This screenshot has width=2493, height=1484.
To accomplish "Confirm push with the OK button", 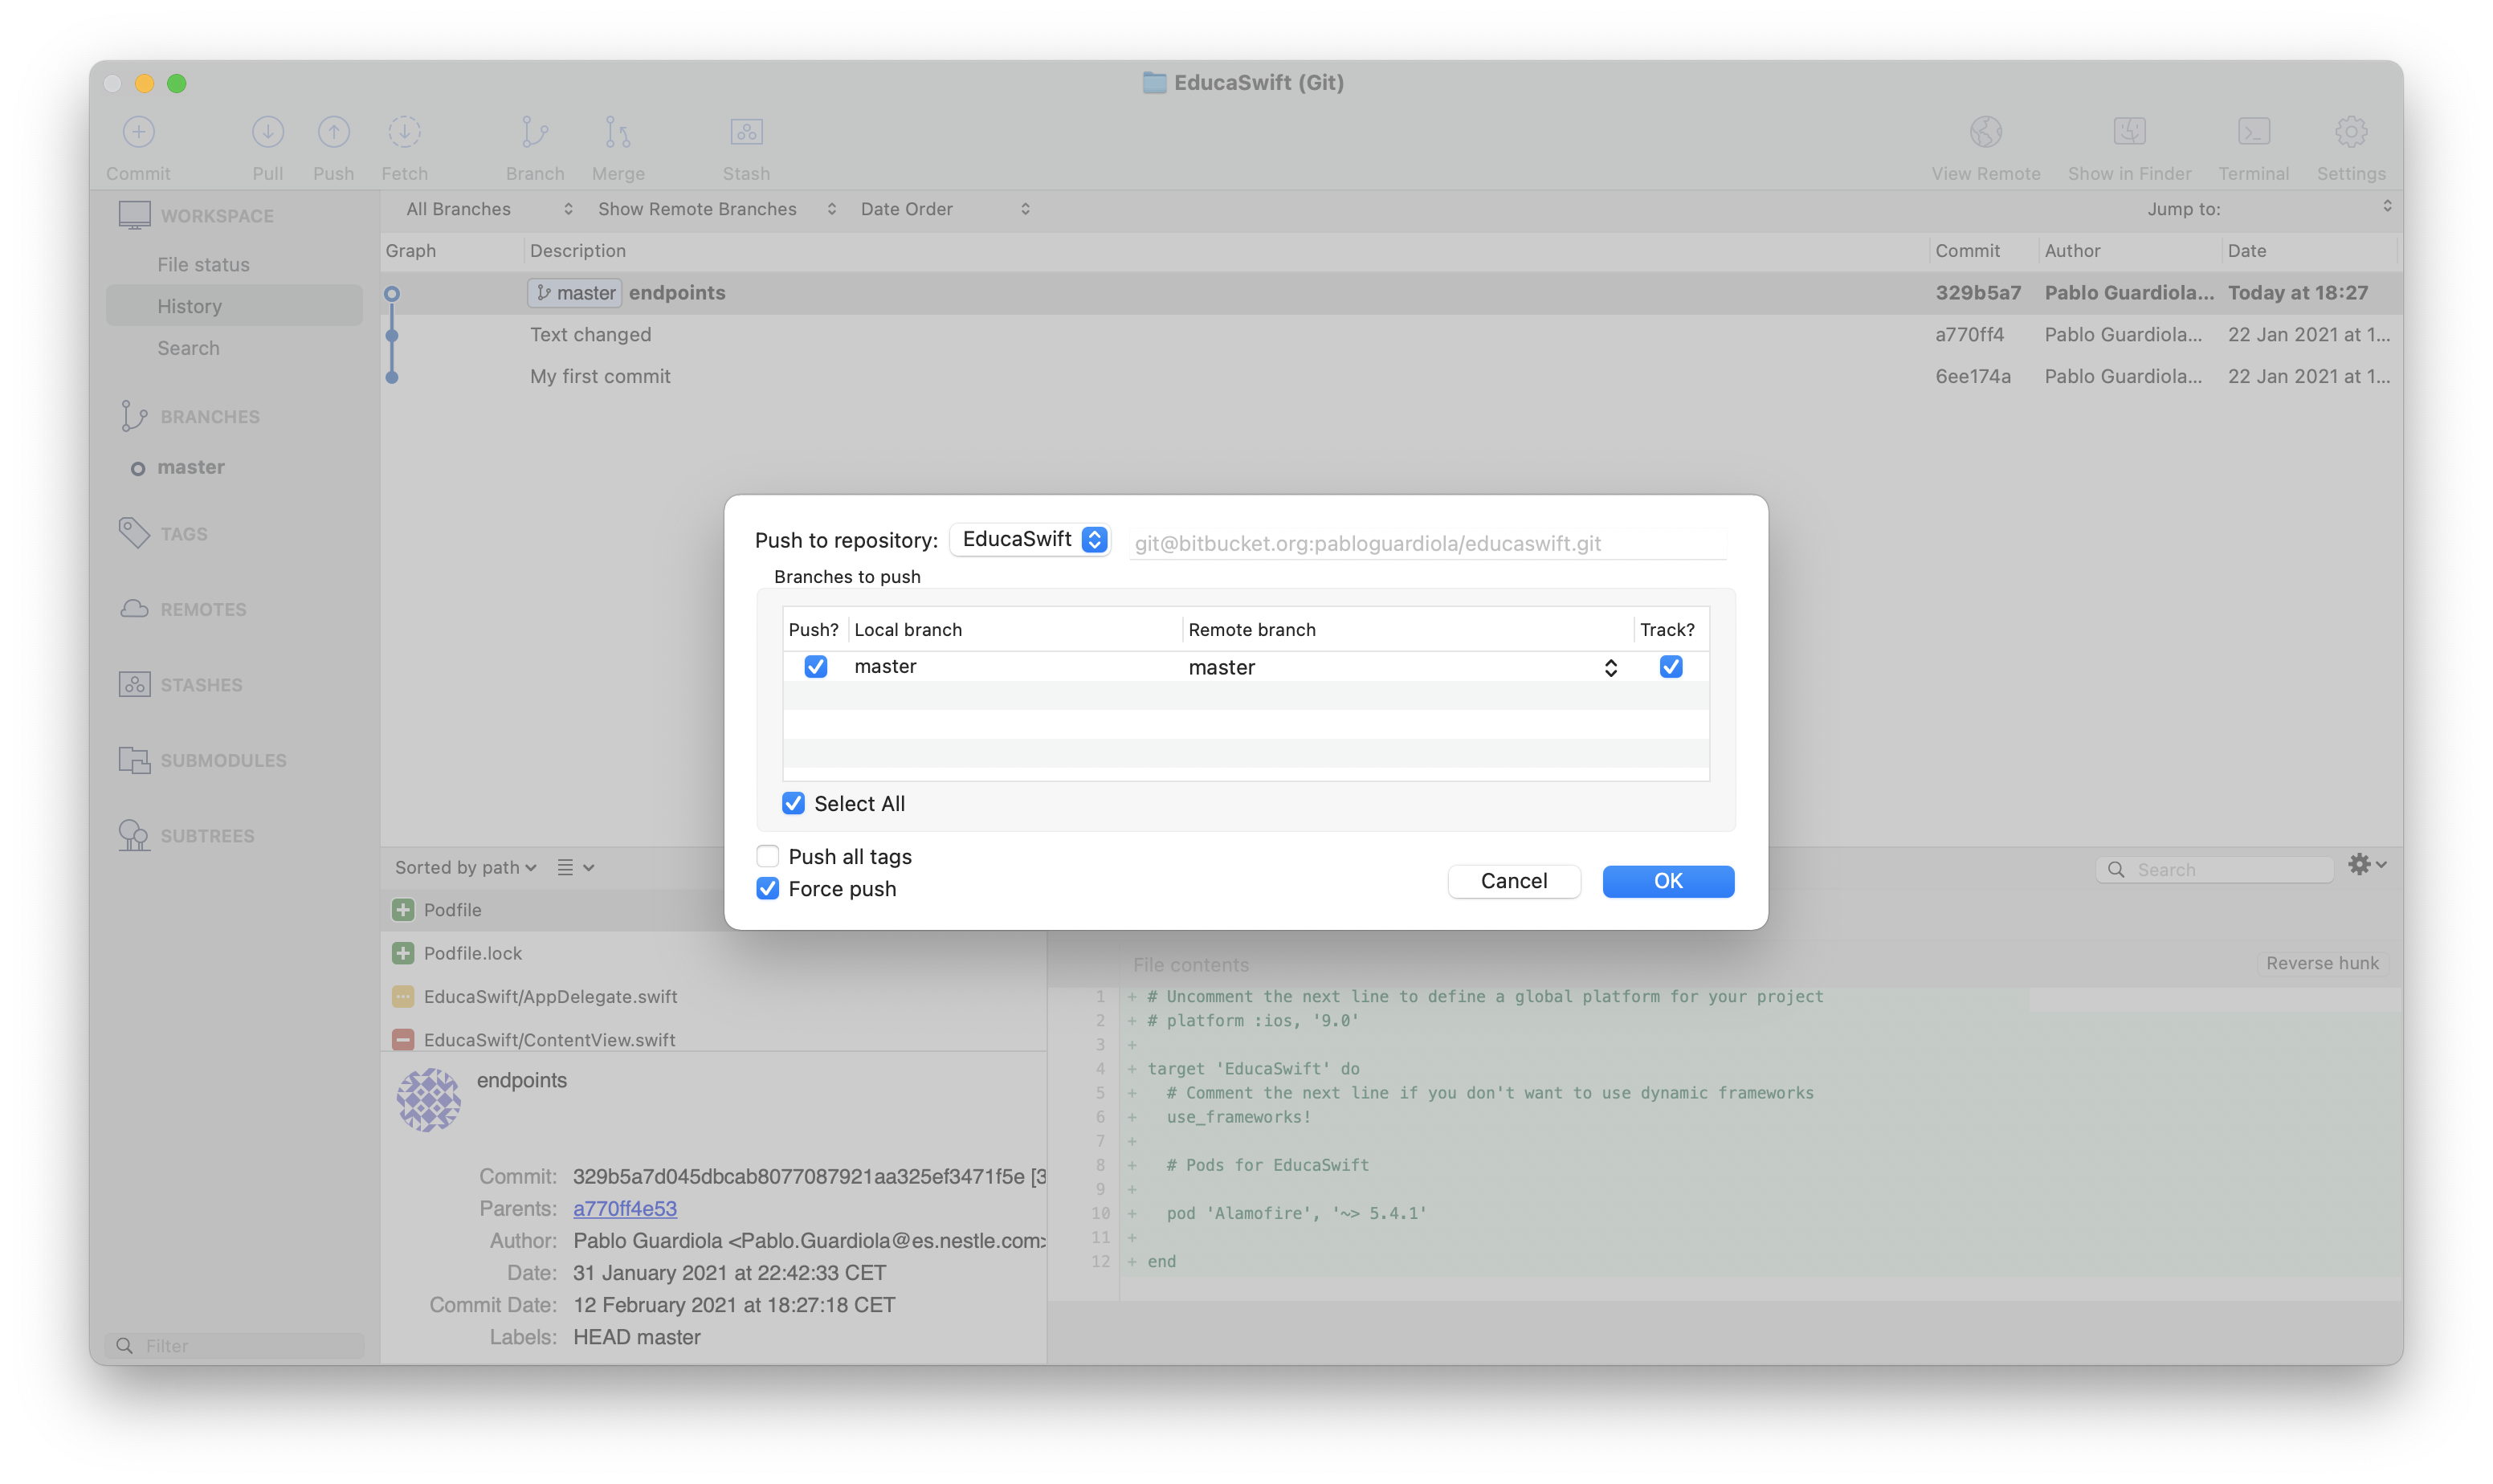I will click(1668, 881).
